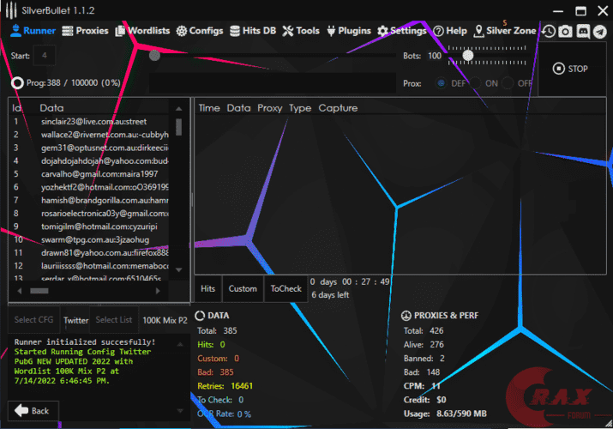613x429 pixels.
Task: Open the Help section
Action: click(450, 31)
